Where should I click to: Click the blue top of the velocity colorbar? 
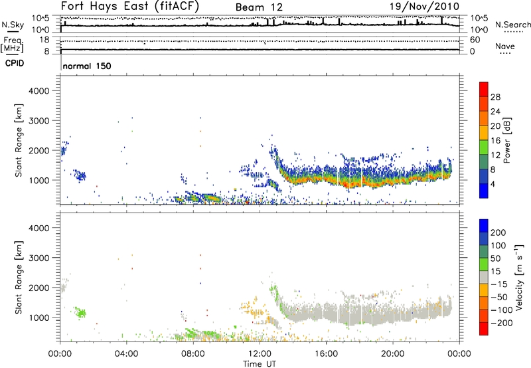coord(484,226)
